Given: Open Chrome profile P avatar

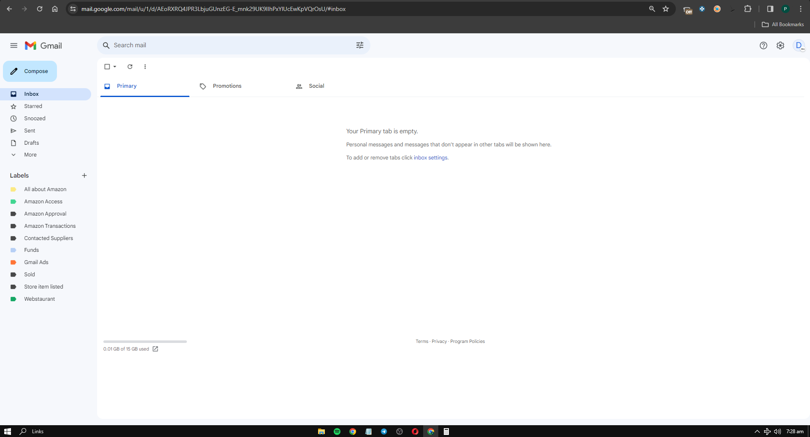Looking at the screenshot, I should [x=785, y=9].
